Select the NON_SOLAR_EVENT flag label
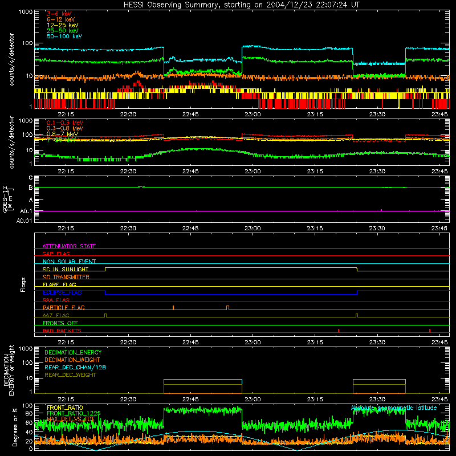The width and height of the screenshot is (456, 456). tap(69, 262)
